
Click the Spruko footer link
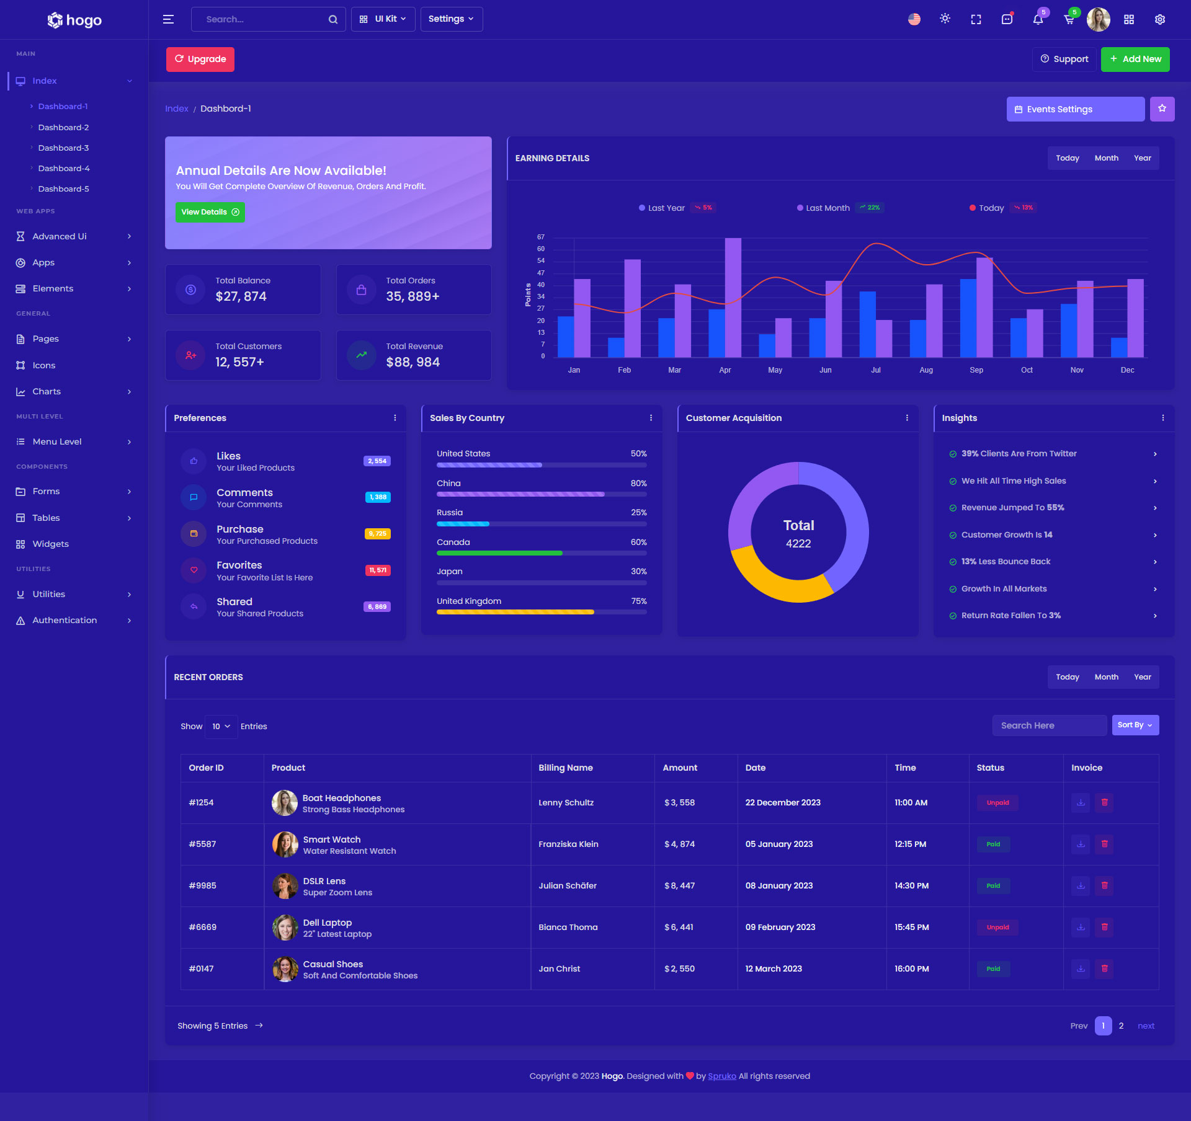click(x=721, y=1076)
